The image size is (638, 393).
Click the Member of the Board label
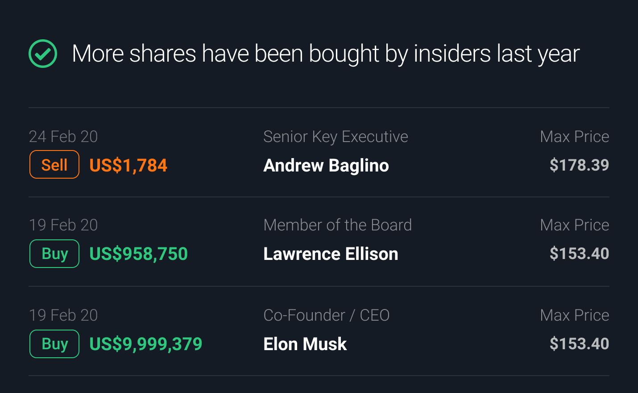coord(337,225)
